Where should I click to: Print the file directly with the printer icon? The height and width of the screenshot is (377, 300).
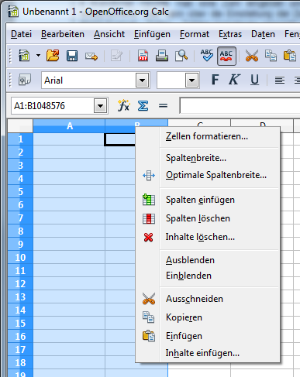pyautogui.click(x=162, y=56)
